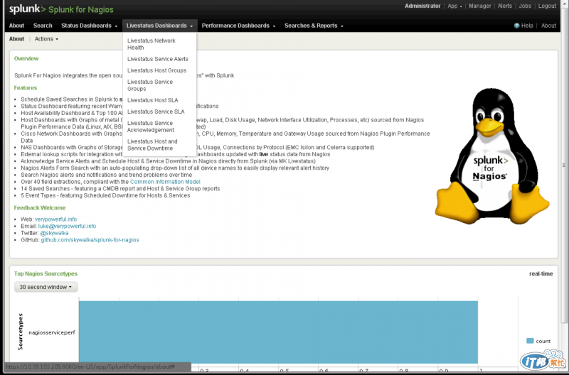Screen dimensions: 569x375
Task: Open the Actions dropdown
Action: point(46,39)
